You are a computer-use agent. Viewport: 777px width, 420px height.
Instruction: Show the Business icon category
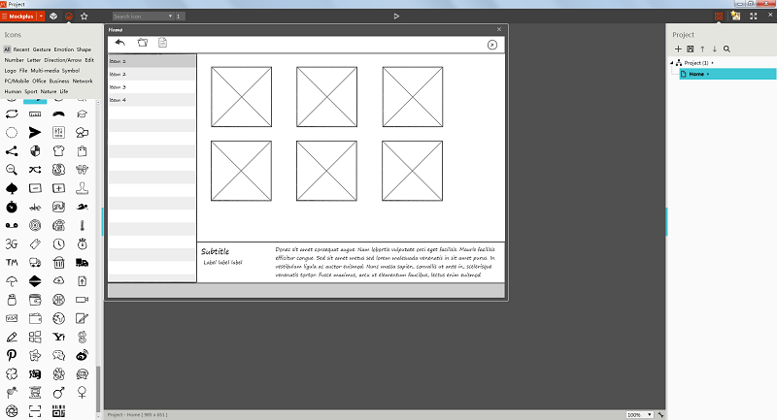pyautogui.click(x=59, y=81)
